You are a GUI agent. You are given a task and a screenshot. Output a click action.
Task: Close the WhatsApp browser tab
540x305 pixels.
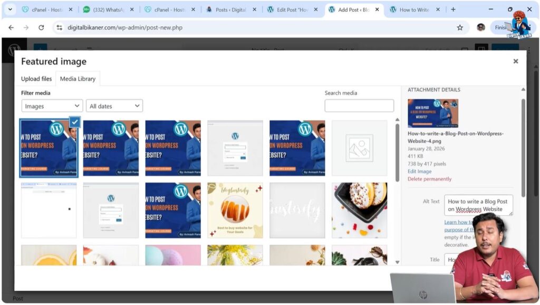(132, 9)
